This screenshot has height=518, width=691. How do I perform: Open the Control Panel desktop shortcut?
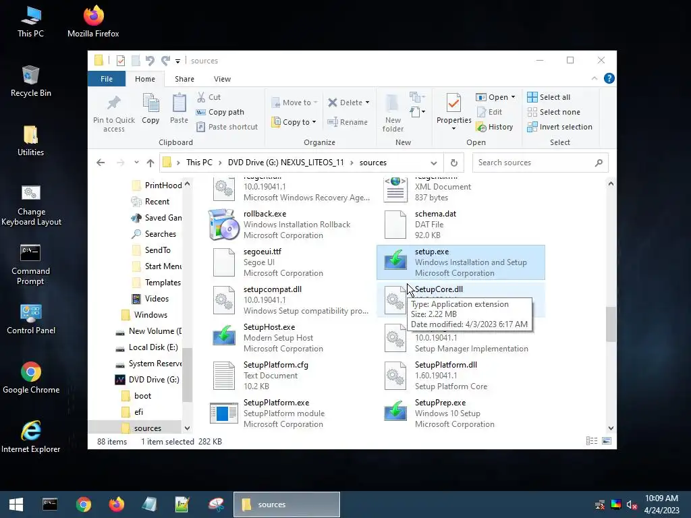point(31,319)
